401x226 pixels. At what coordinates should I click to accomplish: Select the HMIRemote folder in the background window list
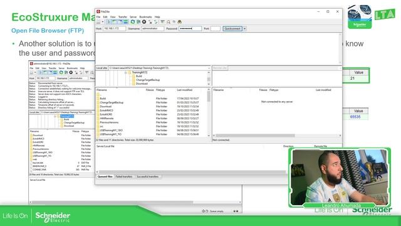(39, 146)
